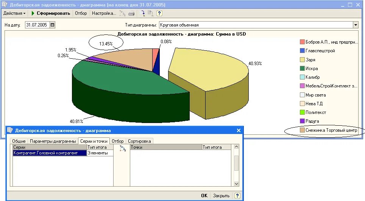This screenshot has width=365, height=201.
Task: Click the Искра legend label
Action: tap(312, 69)
